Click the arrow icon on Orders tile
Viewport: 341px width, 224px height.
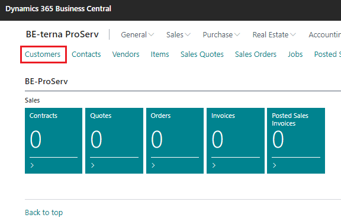click(153, 165)
